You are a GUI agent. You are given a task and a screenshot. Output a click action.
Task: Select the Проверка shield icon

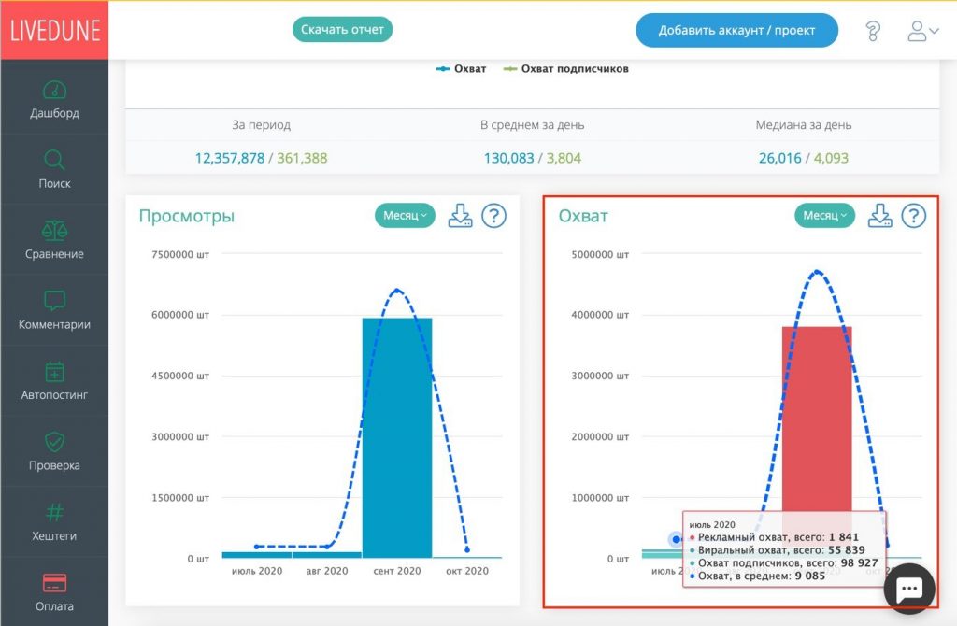(54, 442)
